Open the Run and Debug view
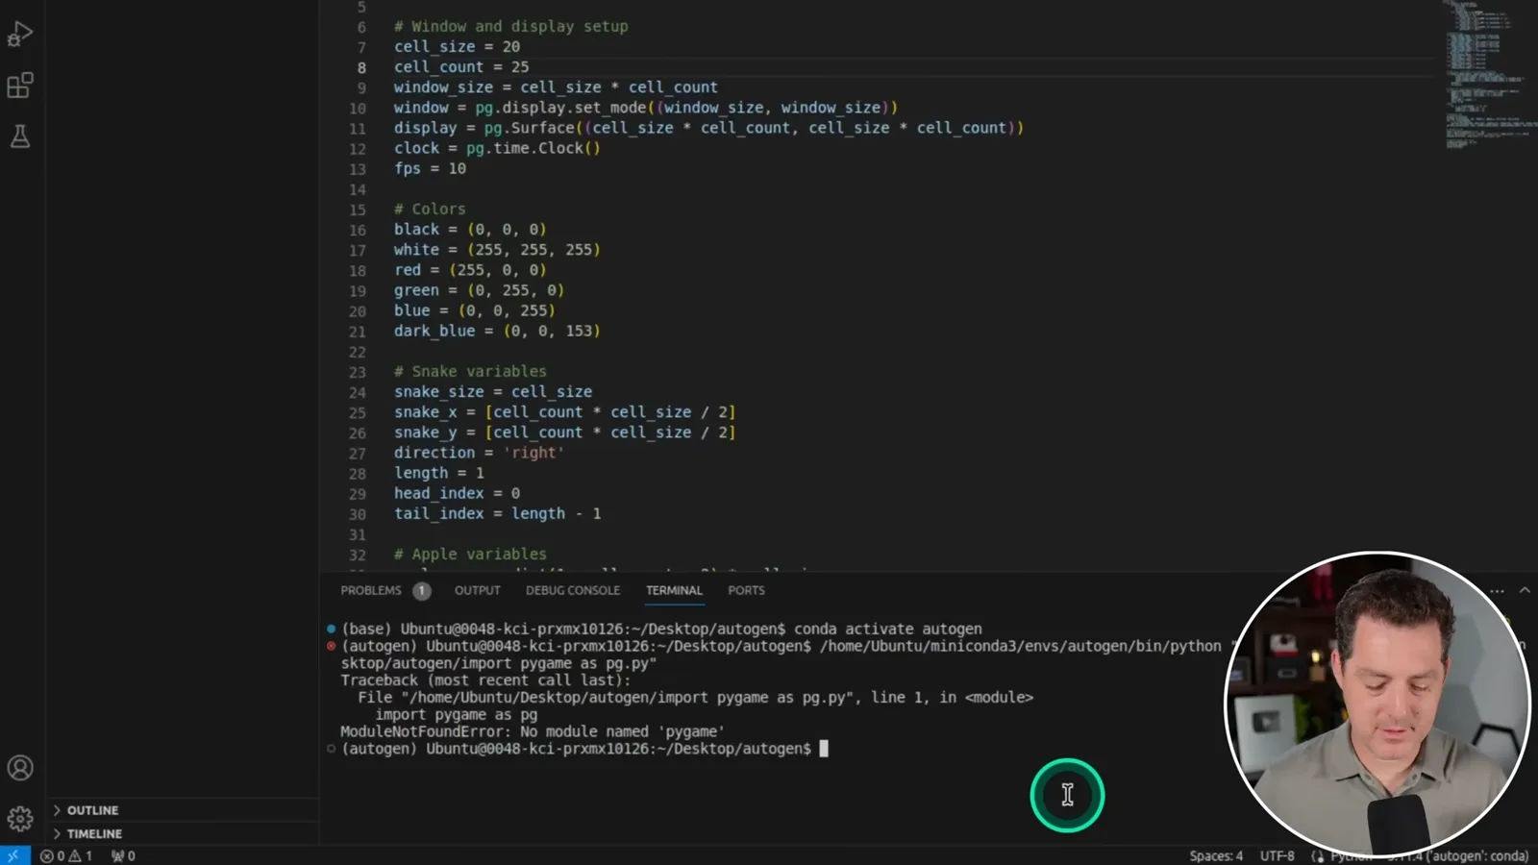The width and height of the screenshot is (1538, 865). tap(19, 35)
